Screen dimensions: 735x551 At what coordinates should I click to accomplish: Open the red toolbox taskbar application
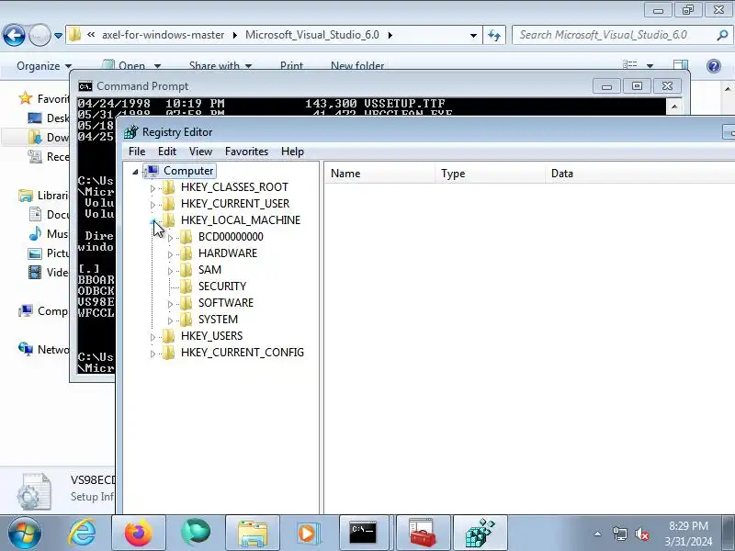click(423, 534)
